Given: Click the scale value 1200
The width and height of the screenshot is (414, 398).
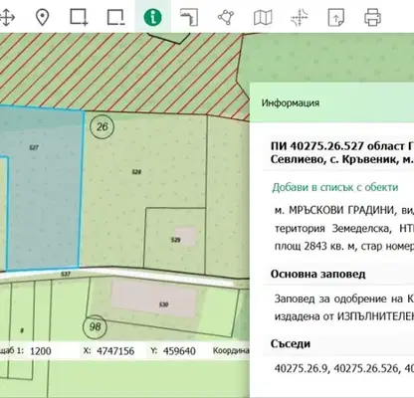Looking at the screenshot, I should (41, 351).
